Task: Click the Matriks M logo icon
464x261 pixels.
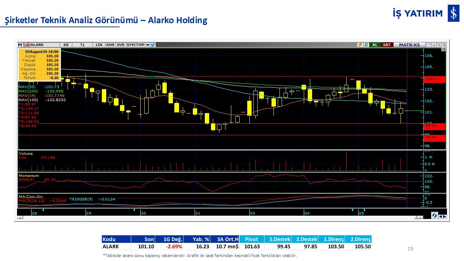Action: (x=20, y=45)
